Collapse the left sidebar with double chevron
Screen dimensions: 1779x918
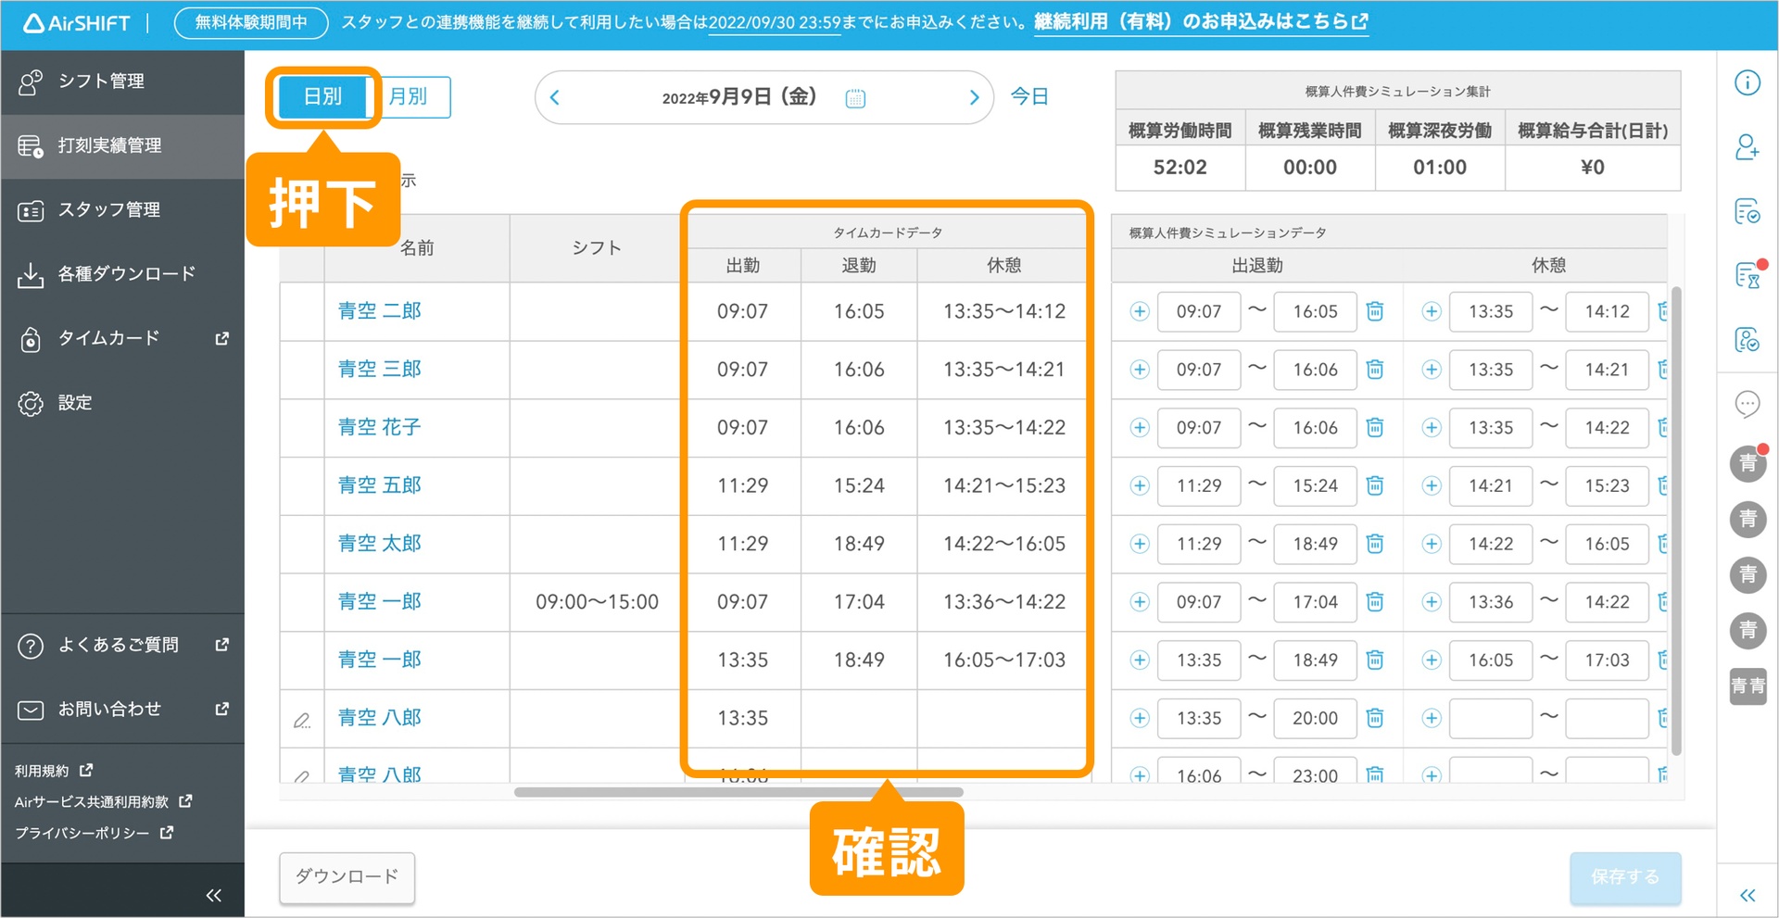[213, 895]
